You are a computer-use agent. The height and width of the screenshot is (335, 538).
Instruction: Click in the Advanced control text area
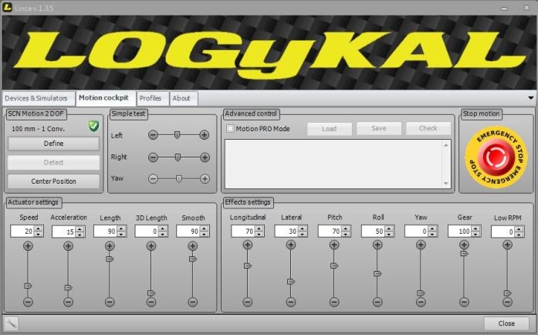tap(334, 164)
